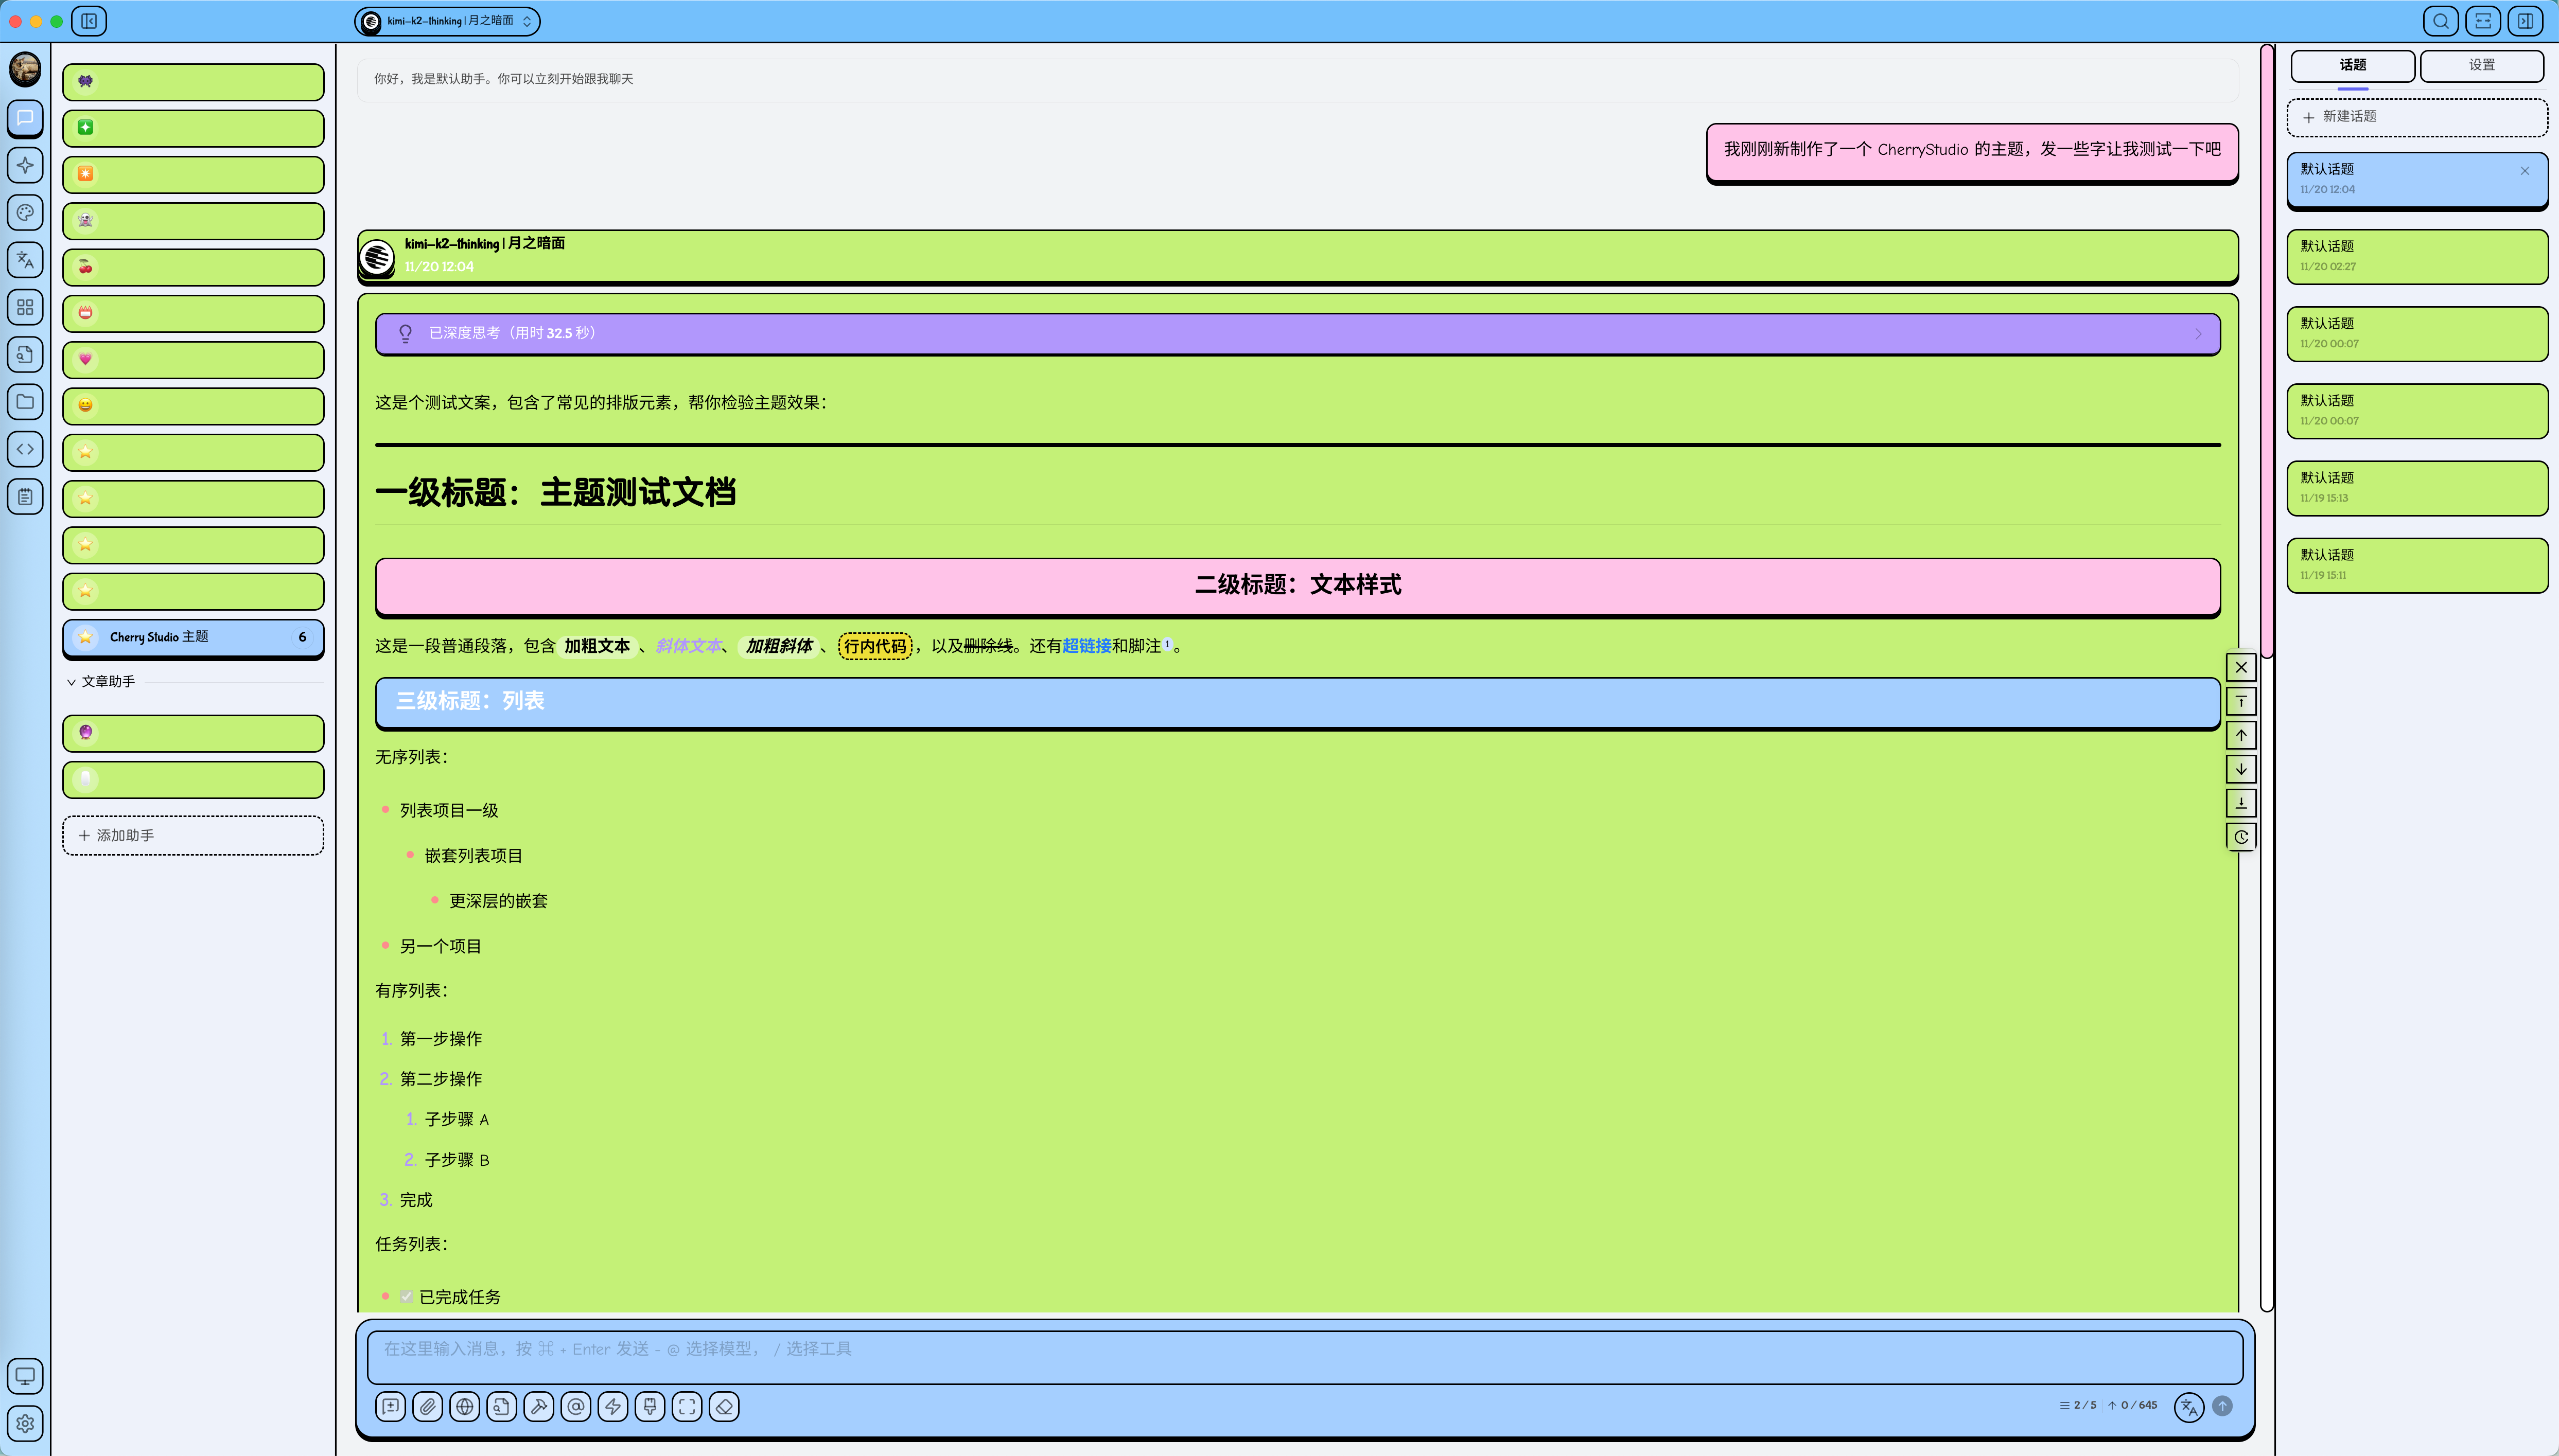The height and width of the screenshot is (1456, 2559).
Task: Click the paint palette sidebar icon
Action: point(25,212)
